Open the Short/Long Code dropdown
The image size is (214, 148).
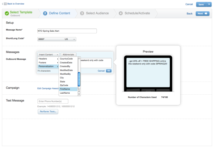pos(57,39)
